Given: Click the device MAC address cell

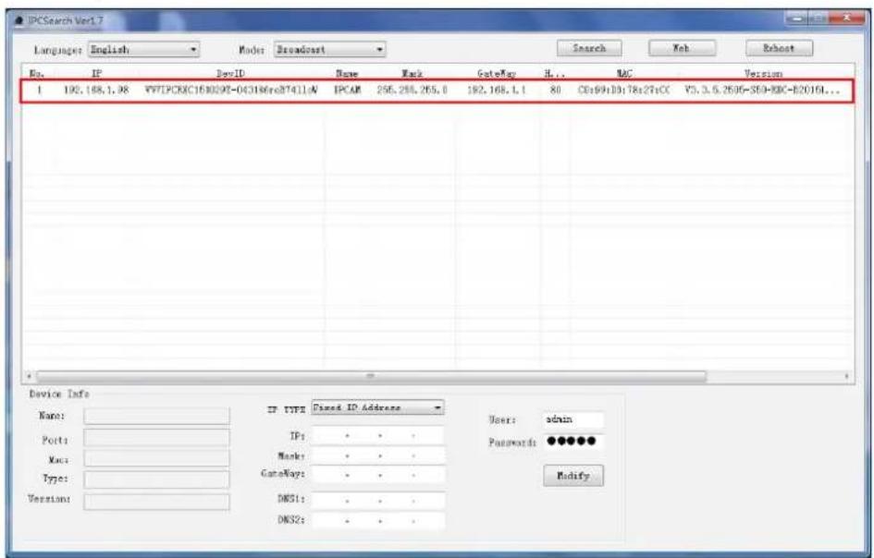Looking at the screenshot, I should (x=623, y=90).
